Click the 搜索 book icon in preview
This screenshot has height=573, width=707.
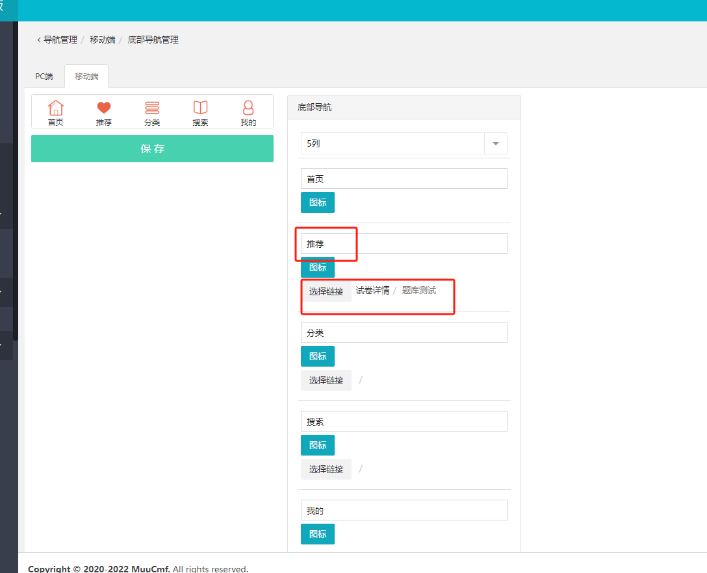pos(200,108)
